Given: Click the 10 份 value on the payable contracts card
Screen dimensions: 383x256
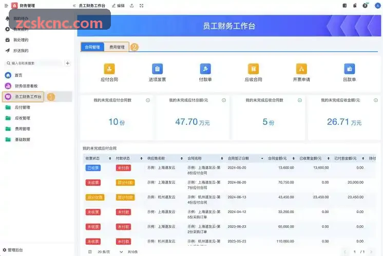Looking at the screenshot, I should pos(117,122).
